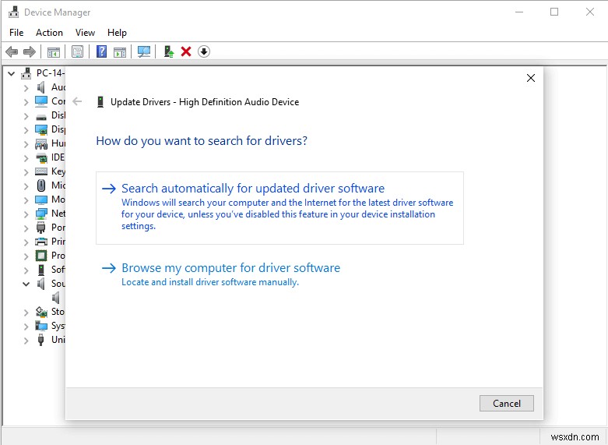This screenshot has width=608, height=445.
Task: Expand the Network adapters tree node
Action: [26, 214]
